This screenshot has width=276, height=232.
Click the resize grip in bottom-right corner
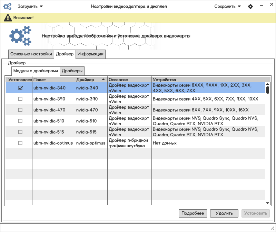[x=272, y=228]
